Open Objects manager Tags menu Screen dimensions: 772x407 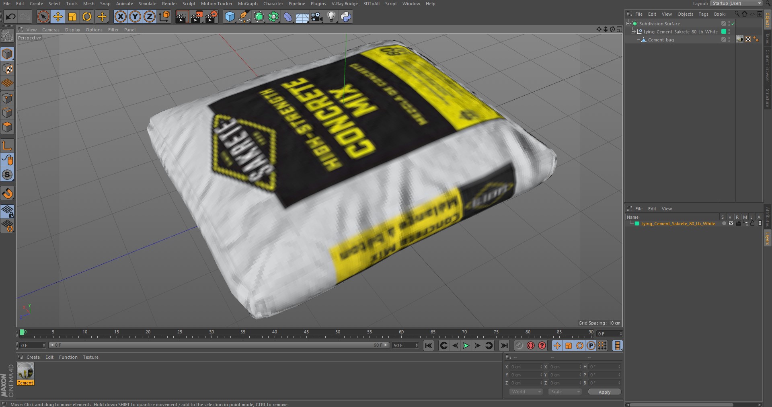tap(703, 14)
